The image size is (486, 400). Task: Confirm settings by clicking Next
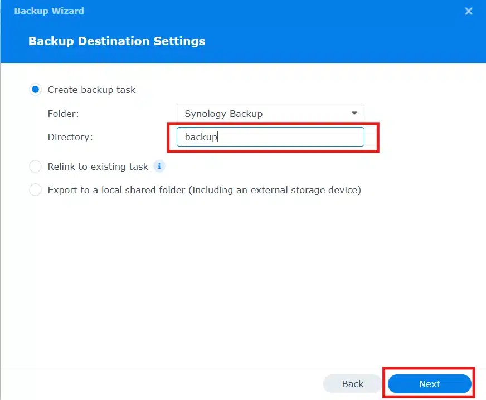(429, 384)
